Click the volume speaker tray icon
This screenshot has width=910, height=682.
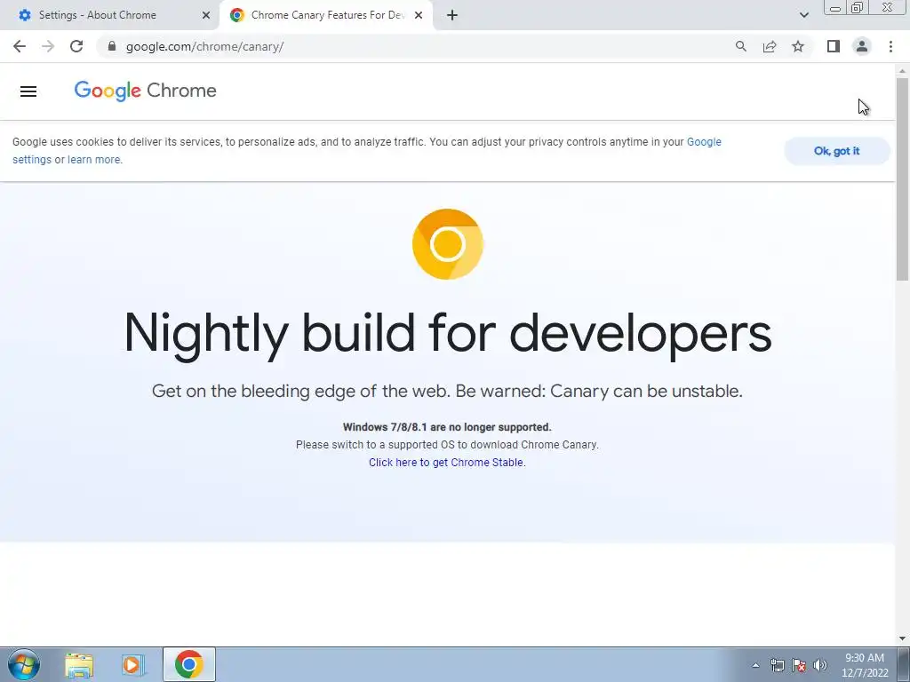[820, 665]
